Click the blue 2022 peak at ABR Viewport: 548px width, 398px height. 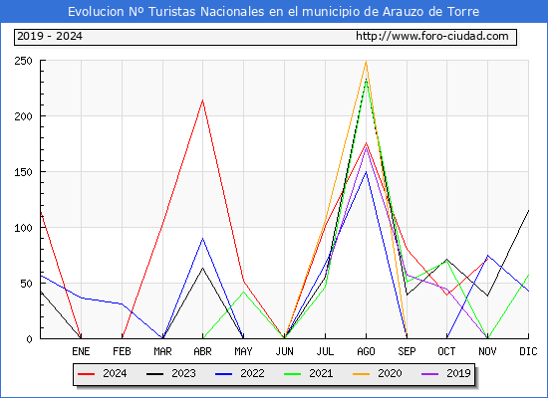(202, 239)
